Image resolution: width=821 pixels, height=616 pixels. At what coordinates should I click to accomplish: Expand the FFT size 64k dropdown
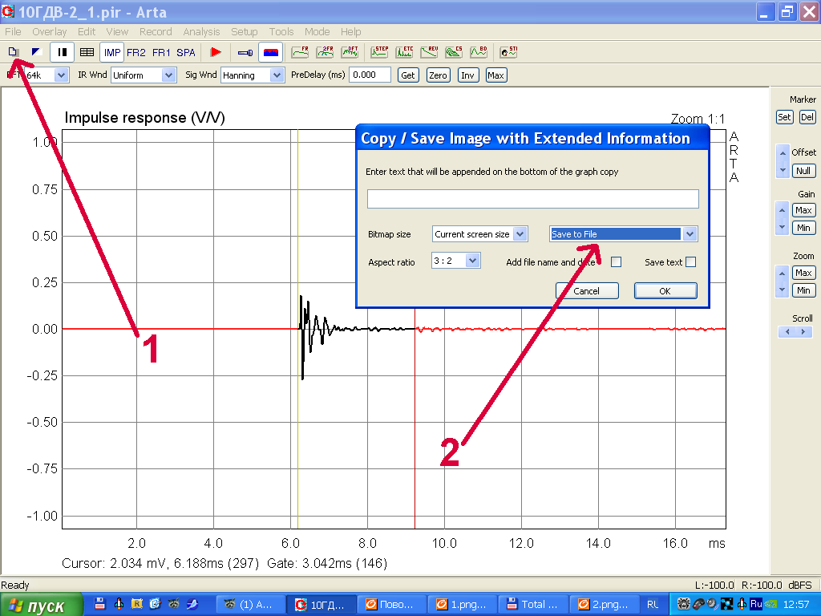pyautogui.click(x=61, y=75)
